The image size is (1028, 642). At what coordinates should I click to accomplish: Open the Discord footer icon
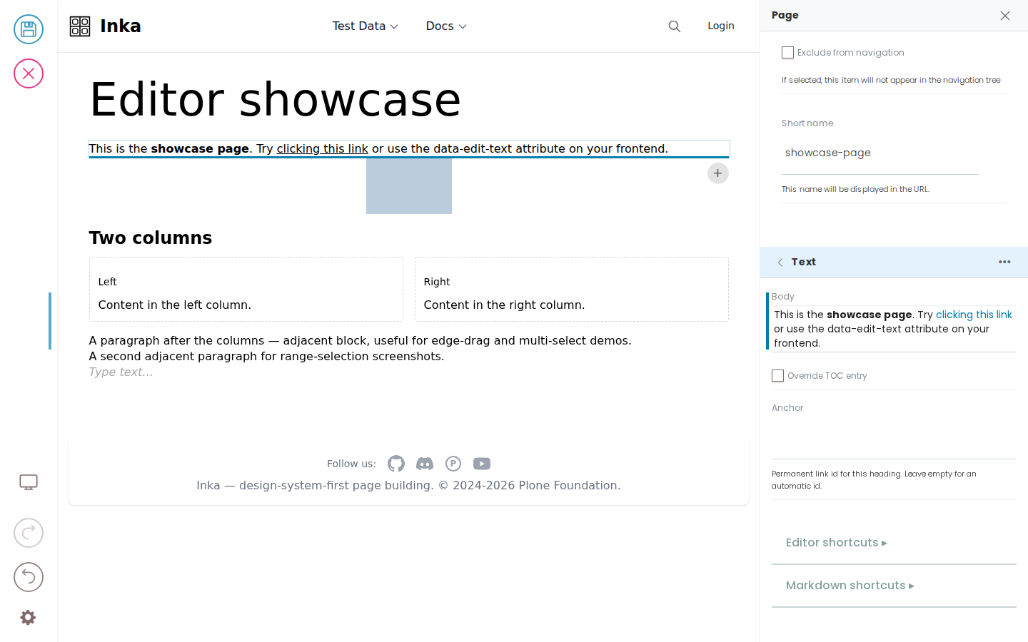[x=425, y=464]
